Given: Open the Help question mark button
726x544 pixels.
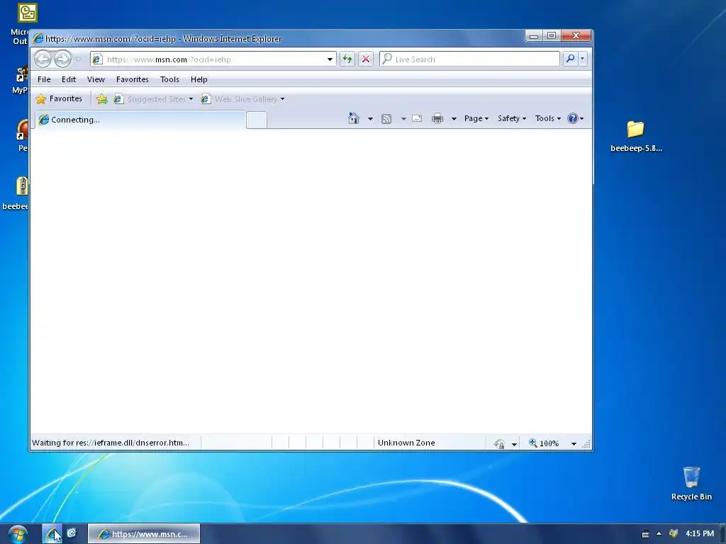Looking at the screenshot, I should pyautogui.click(x=576, y=118).
